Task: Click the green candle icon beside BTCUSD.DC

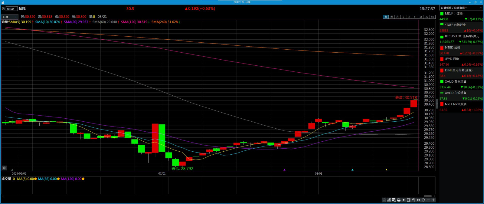Action: [442, 36]
